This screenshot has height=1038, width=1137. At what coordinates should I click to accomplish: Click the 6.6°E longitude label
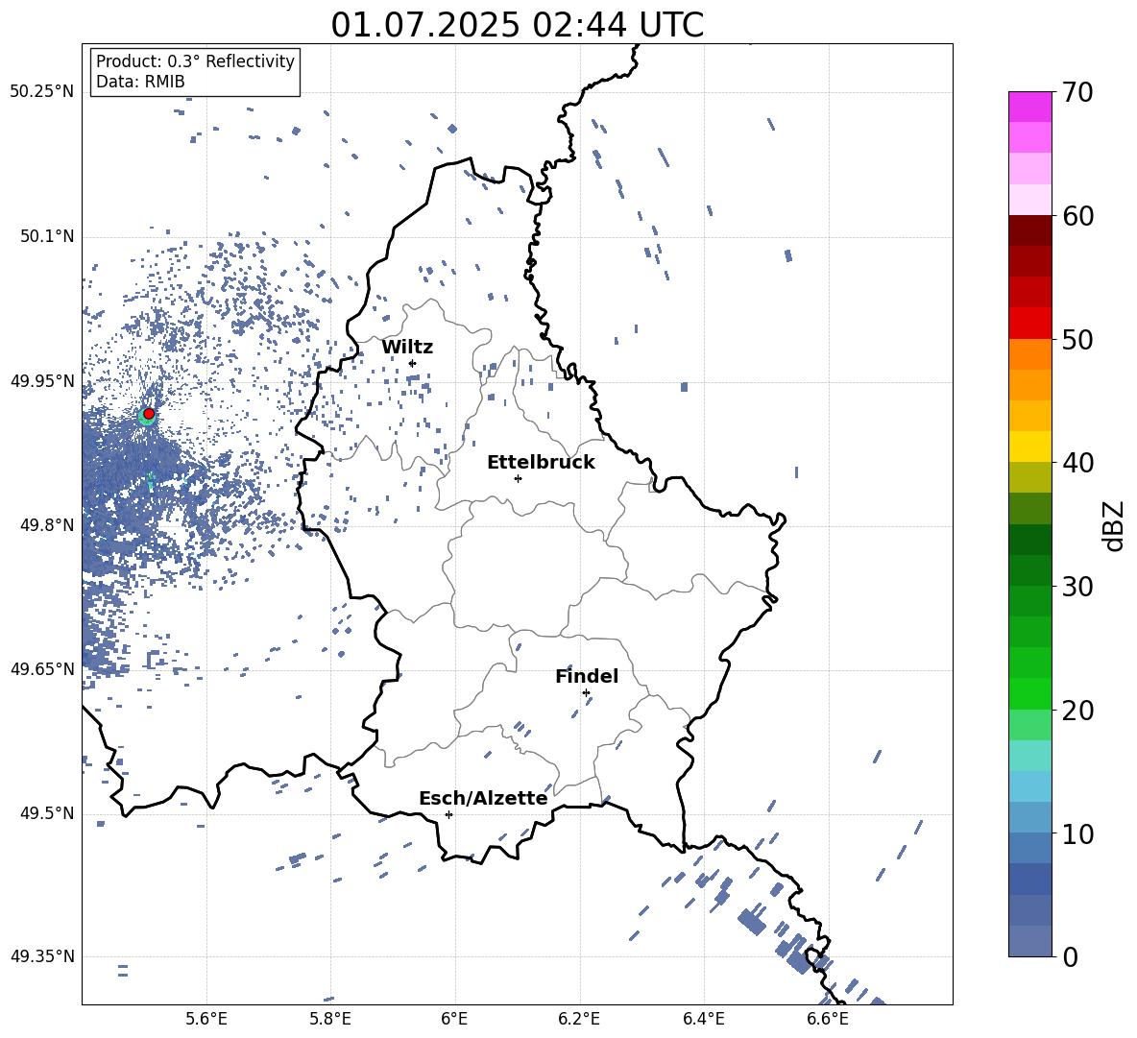click(x=828, y=1019)
